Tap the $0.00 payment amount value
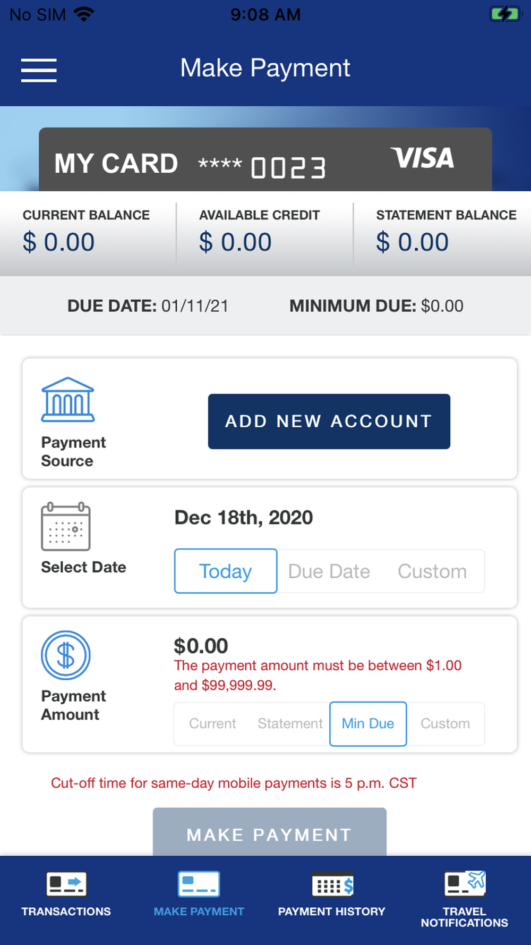531x945 pixels. (201, 646)
